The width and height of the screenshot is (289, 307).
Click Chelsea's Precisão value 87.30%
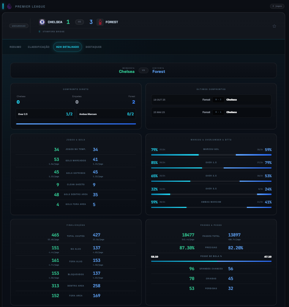tap(187, 248)
